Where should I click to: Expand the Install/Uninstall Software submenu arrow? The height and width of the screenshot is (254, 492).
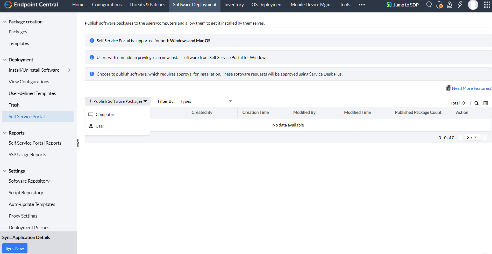69,70
